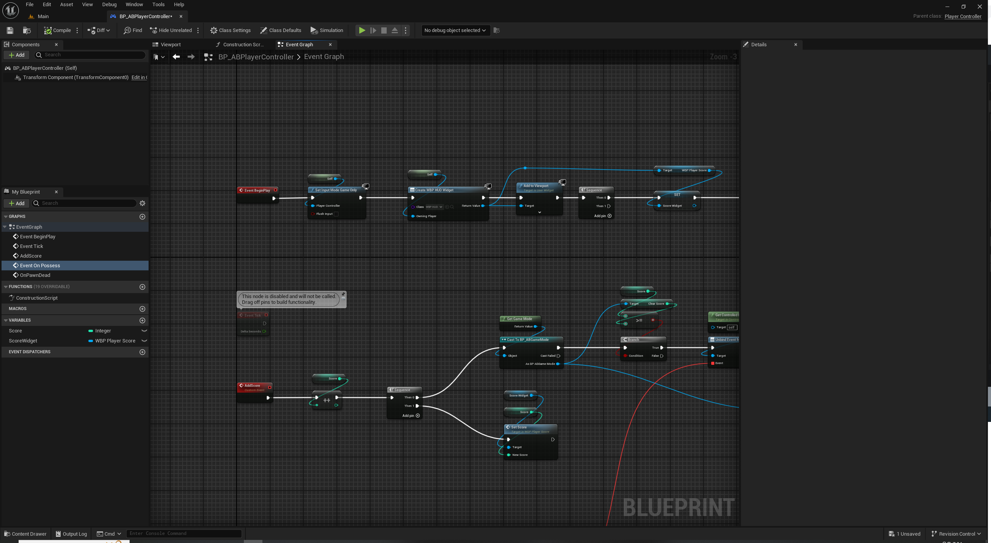The width and height of the screenshot is (991, 543).
Task: Select OnPawnDead in graph list
Action: click(x=35, y=275)
